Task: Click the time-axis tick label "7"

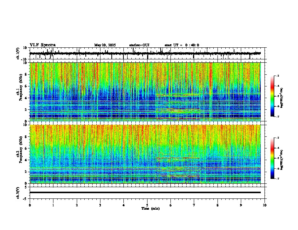Action: pyautogui.click(x=194, y=205)
